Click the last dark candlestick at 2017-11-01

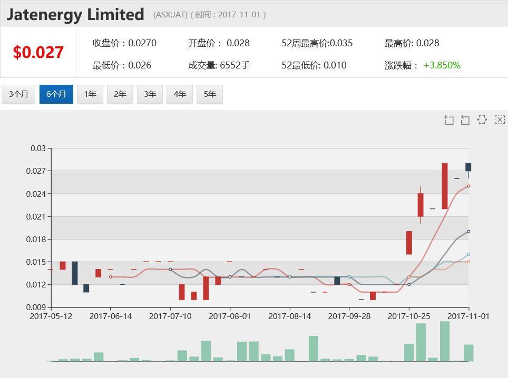coord(468,167)
